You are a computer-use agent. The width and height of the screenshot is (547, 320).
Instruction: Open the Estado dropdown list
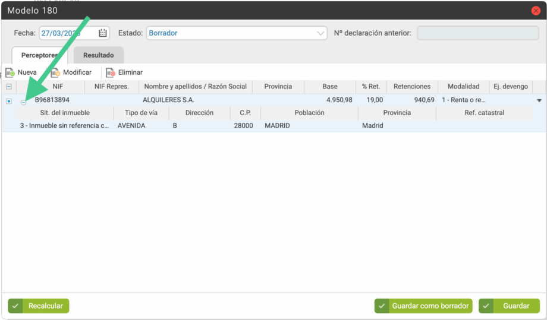click(321, 33)
